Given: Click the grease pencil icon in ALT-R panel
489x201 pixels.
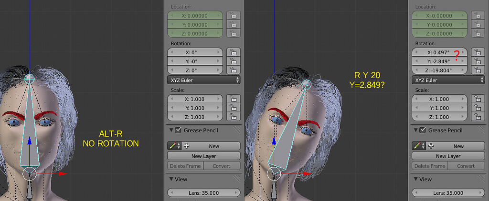Looking at the screenshot, I should coord(171,146).
